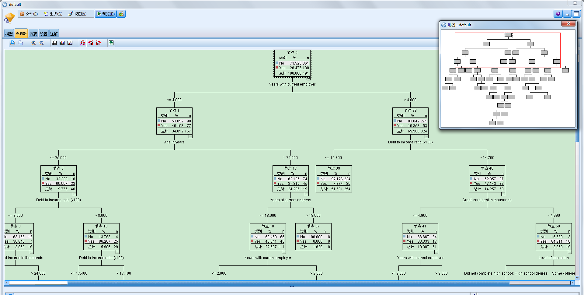Print the decision tree

pos(12,43)
